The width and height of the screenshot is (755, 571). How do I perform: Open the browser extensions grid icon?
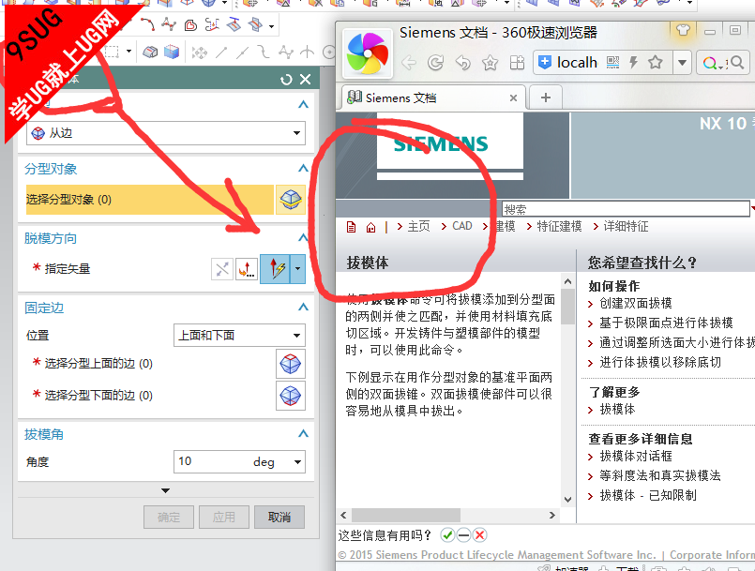pyautogui.click(x=517, y=63)
